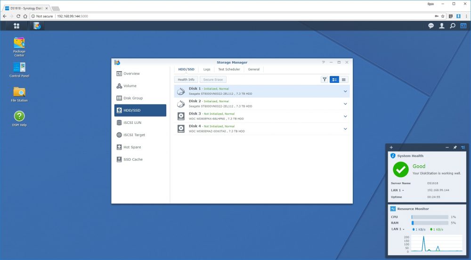
Task: Click the Storage Manager help question mark
Action: click(323, 62)
